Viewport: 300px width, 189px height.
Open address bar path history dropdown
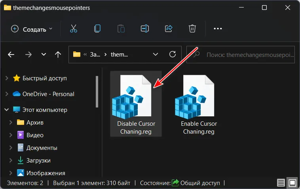pos(156,54)
